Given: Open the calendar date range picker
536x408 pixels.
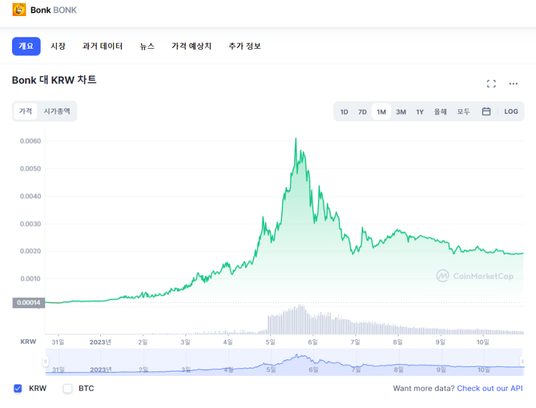Looking at the screenshot, I should coord(486,112).
